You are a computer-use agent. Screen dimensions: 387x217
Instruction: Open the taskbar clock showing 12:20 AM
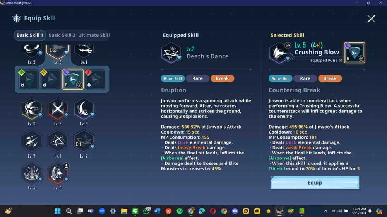click(359, 211)
